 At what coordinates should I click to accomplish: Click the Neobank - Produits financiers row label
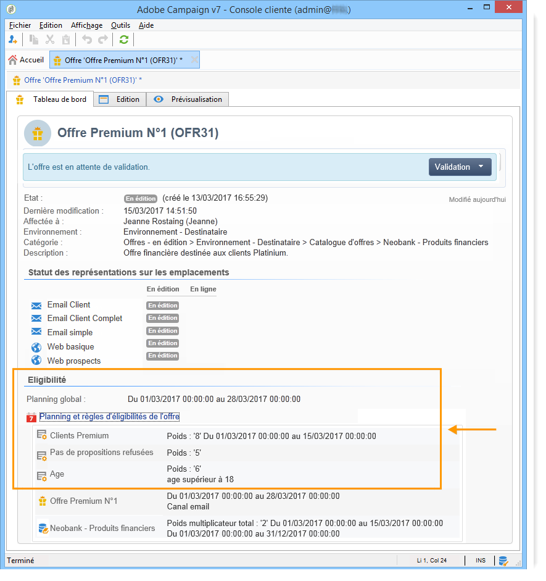[102, 529]
